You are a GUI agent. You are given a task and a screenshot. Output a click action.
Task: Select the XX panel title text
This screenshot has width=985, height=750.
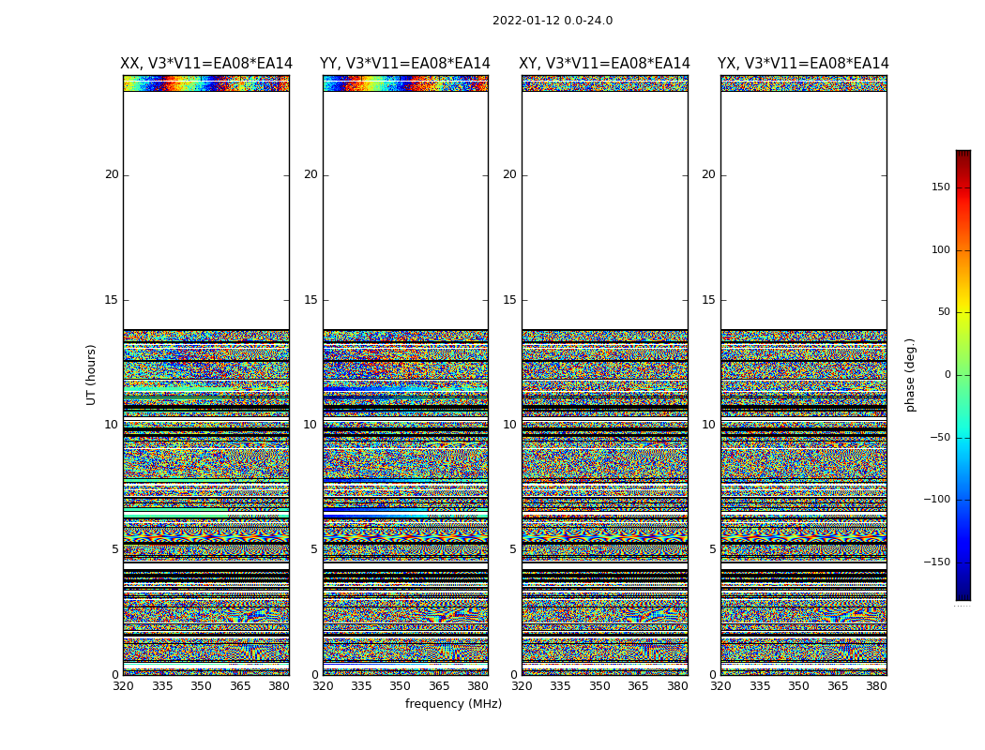pos(206,64)
